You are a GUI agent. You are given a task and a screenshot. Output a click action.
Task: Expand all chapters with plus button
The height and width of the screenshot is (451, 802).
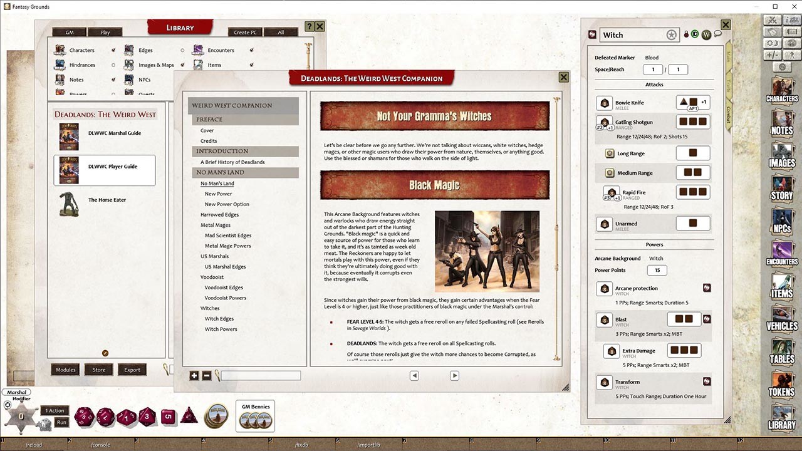pyautogui.click(x=194, y=376)
